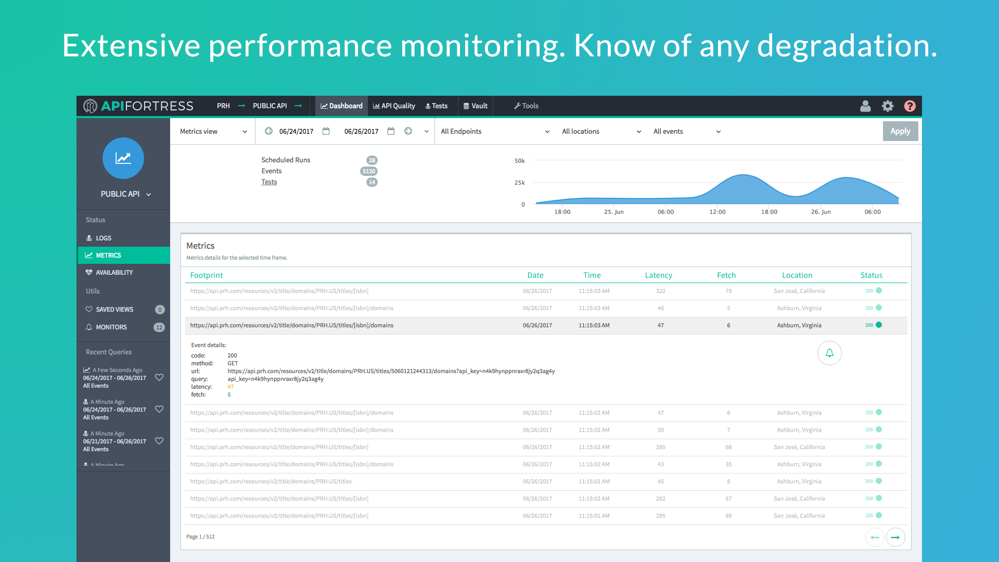Click the PRH breadcrumb

[223, 106]
